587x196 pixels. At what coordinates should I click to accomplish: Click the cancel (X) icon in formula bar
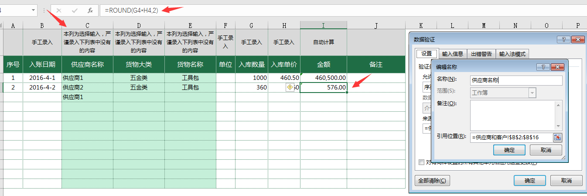59,10
